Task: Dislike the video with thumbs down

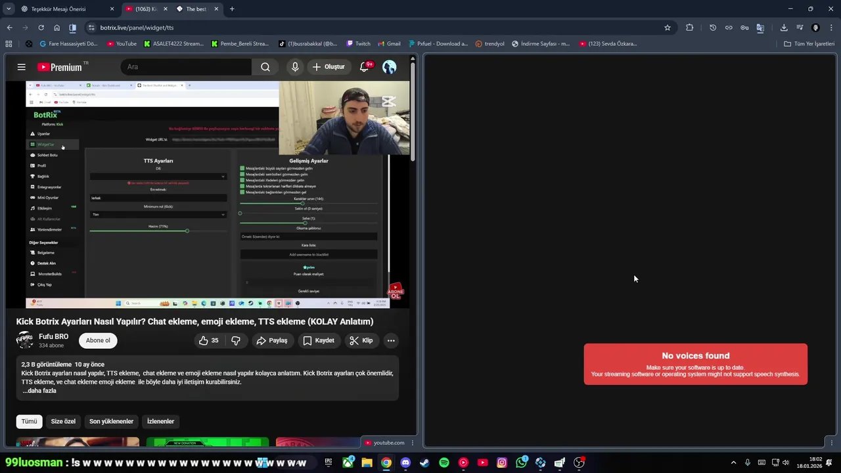Action: (236, 340)
